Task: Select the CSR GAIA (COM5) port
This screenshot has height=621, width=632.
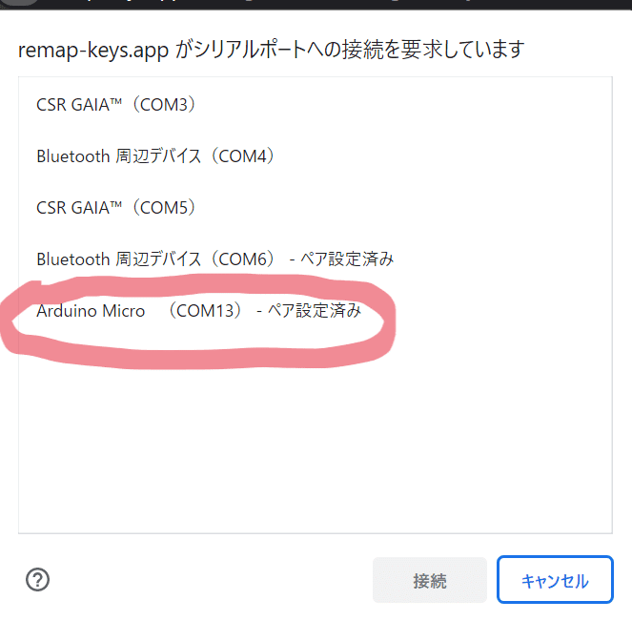Action: pyautogui.click(x=316, y=208)
